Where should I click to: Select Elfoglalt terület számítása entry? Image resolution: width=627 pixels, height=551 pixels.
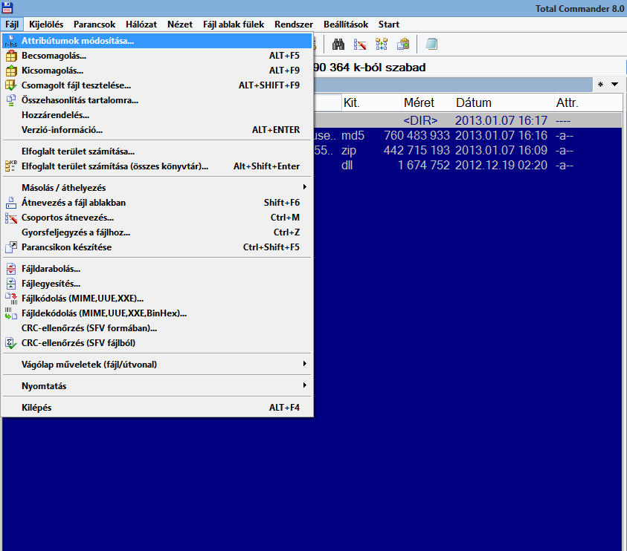pos(157,151)
